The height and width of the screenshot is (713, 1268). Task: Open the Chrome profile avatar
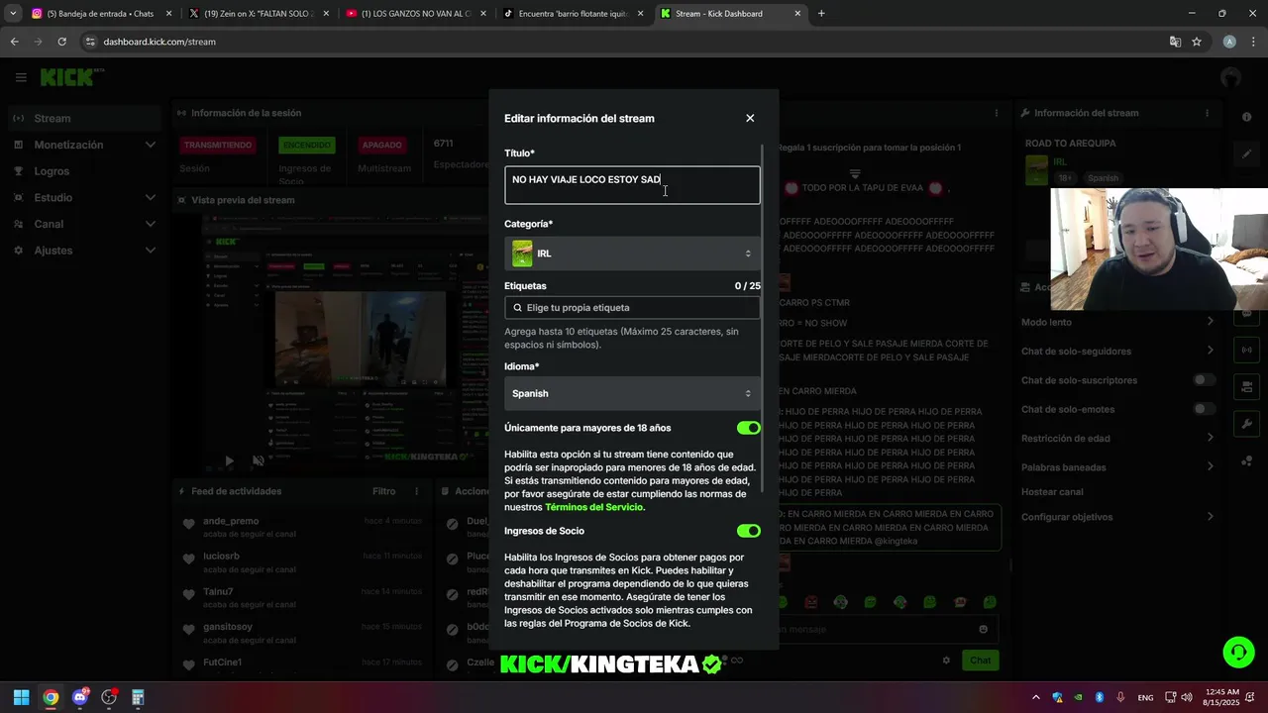tap(1229, 42)
